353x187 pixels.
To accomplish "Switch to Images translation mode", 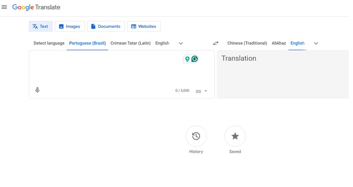I will [x=70, y=26].
